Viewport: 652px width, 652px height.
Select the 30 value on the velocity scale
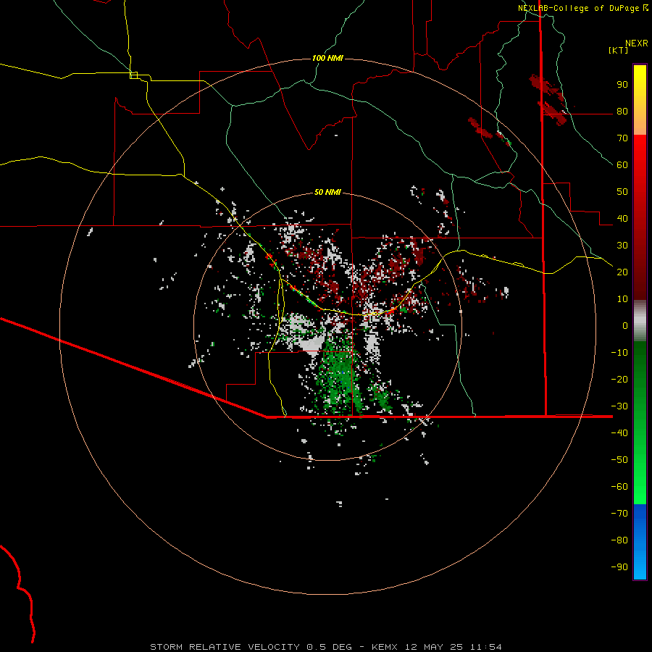point(622,246)
